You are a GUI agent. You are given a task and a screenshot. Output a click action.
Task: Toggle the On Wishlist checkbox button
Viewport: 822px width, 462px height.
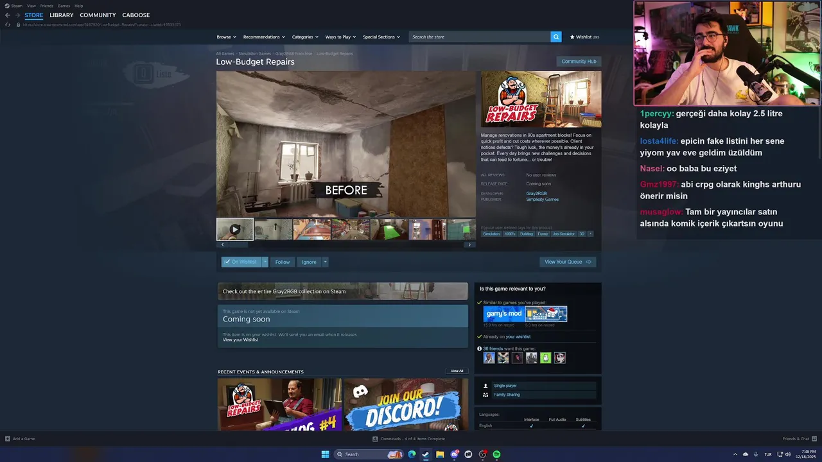241,262
